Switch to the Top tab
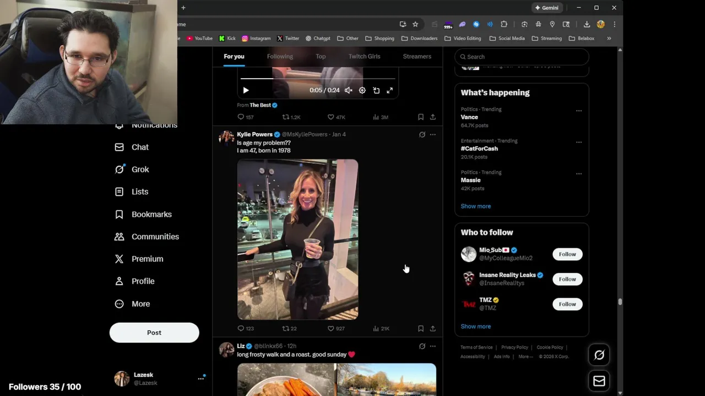 [x=321, y=57]
